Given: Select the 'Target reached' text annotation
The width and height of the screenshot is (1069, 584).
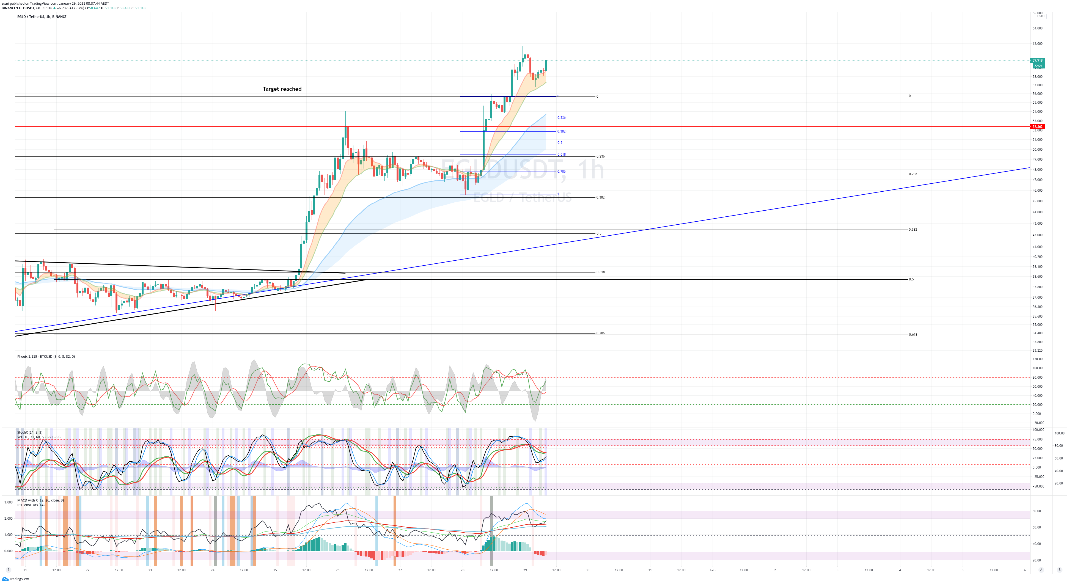Looking at the screenshot, I should 282,89.
